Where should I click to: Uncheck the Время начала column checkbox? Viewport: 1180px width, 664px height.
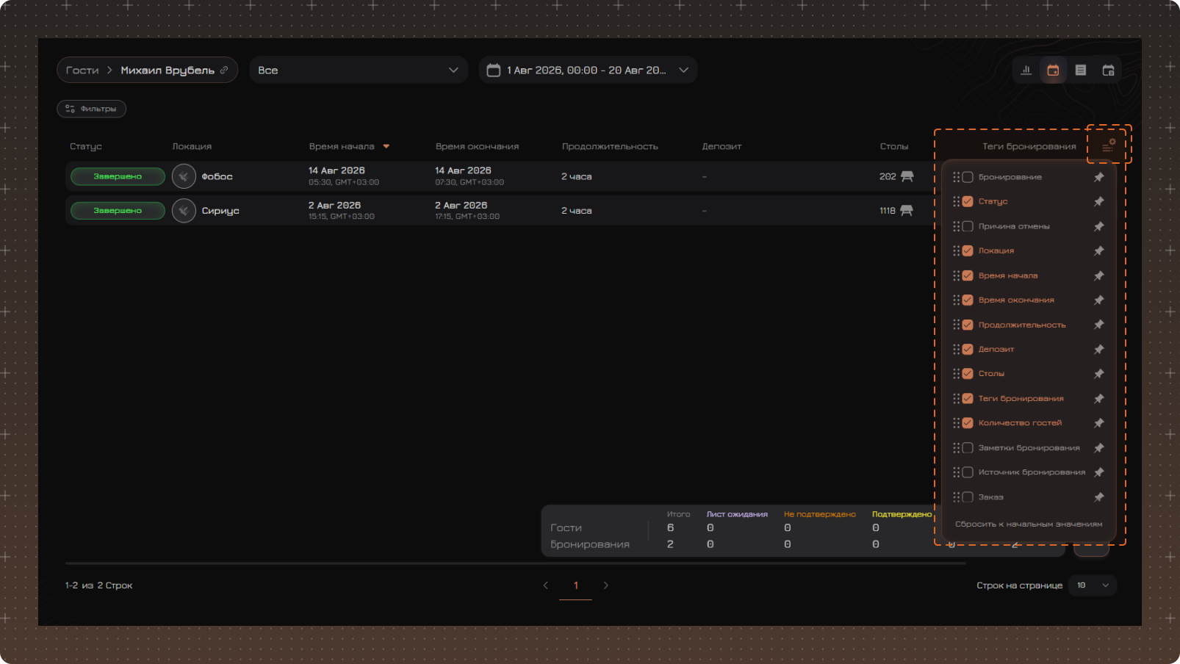pos(968,275)
